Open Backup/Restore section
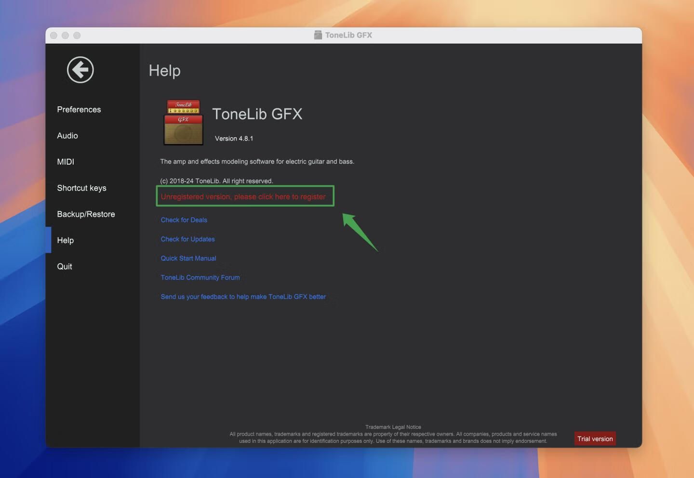This screenshot has width=694, height=478. point(86,214)
